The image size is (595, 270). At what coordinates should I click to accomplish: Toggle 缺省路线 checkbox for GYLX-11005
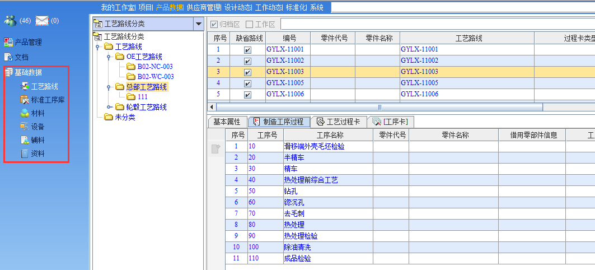coord(248,83)
